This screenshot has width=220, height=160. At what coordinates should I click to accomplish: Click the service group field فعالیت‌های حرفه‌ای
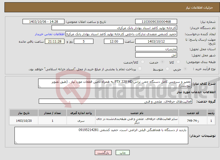pyautogui.click(x=115, y=101)
